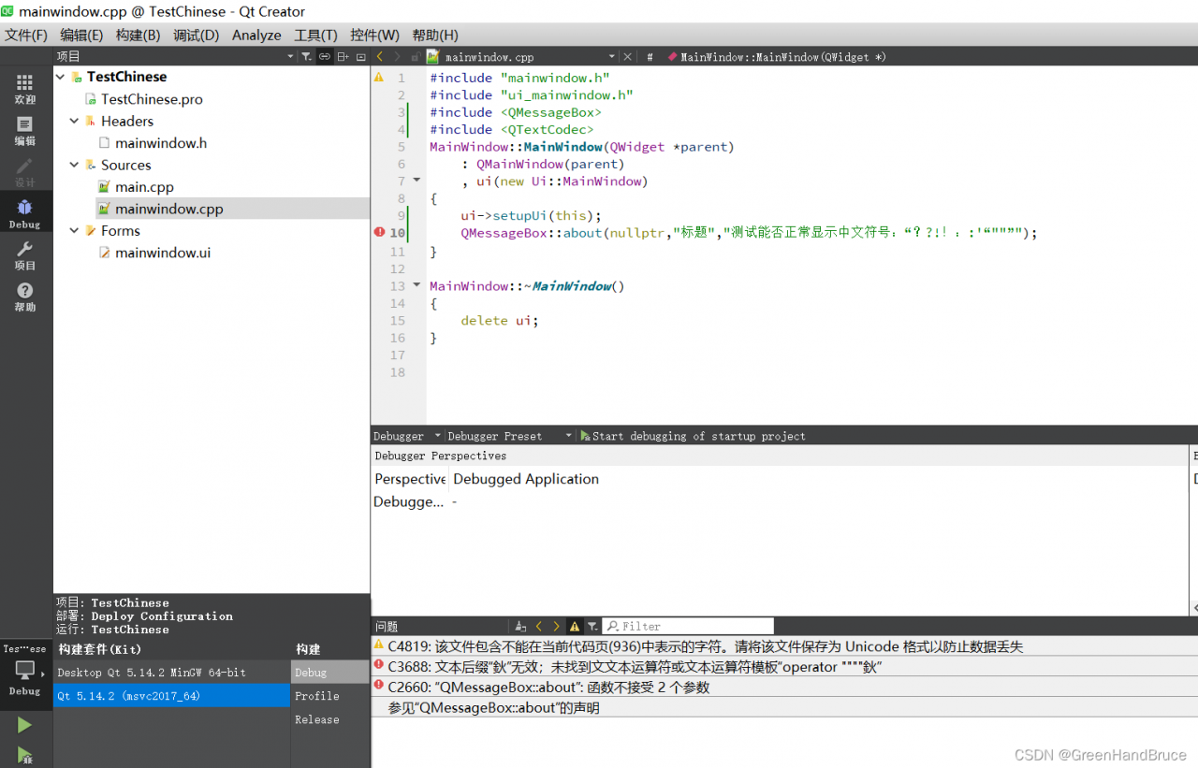Choose the Profile build configuration
This screenshot has height=768, width=1198.
pos(330,696)
